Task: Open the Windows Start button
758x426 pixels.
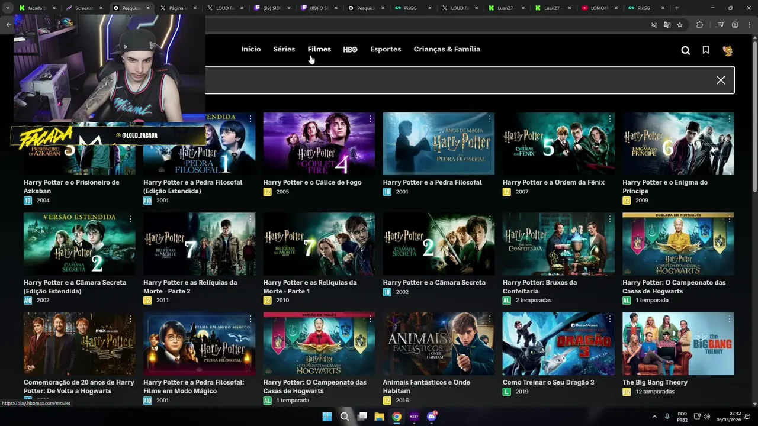Action: pyautogui.click(x=327, y=417)
